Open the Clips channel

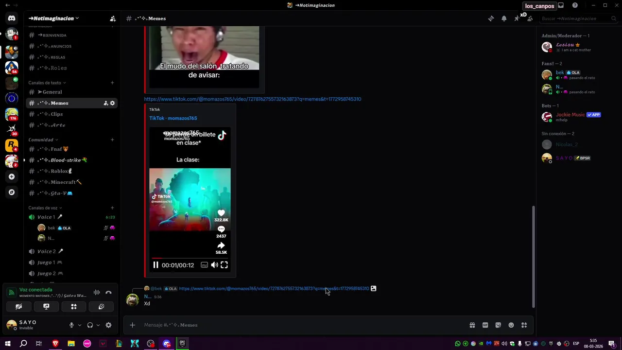[x=71, y=114]
